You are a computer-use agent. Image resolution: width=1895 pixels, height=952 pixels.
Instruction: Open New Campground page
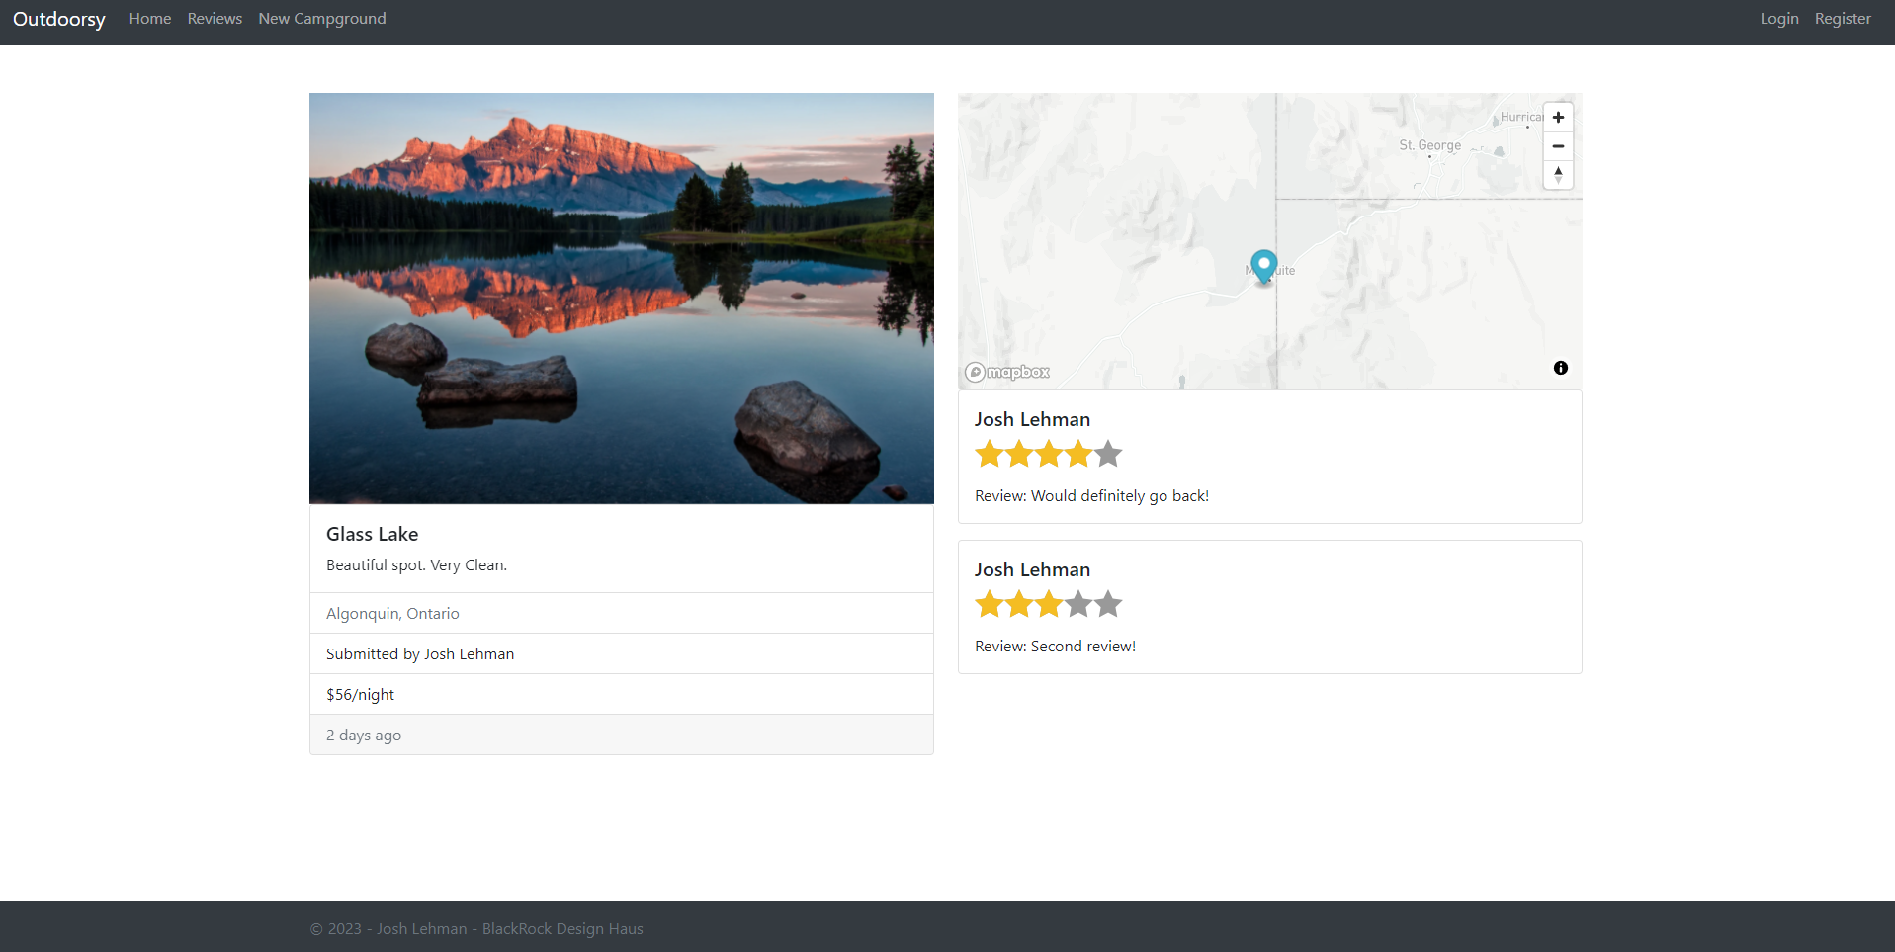pyautogui.click(x=322, y=19)
